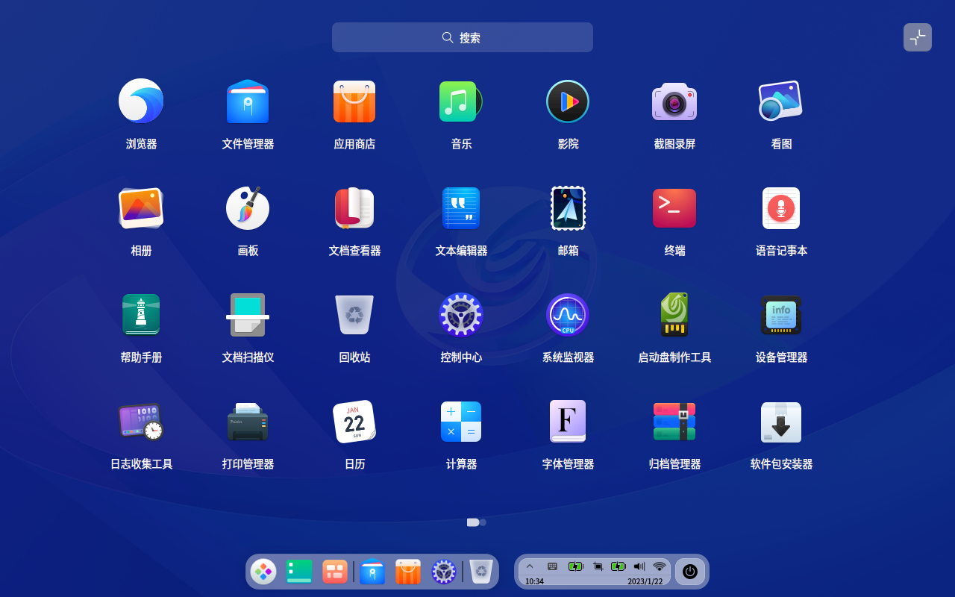The height and width of the screenshot is (597, 955).
Task: Open 归档管理器 archive manager
Action: click(x=674, y=422)
